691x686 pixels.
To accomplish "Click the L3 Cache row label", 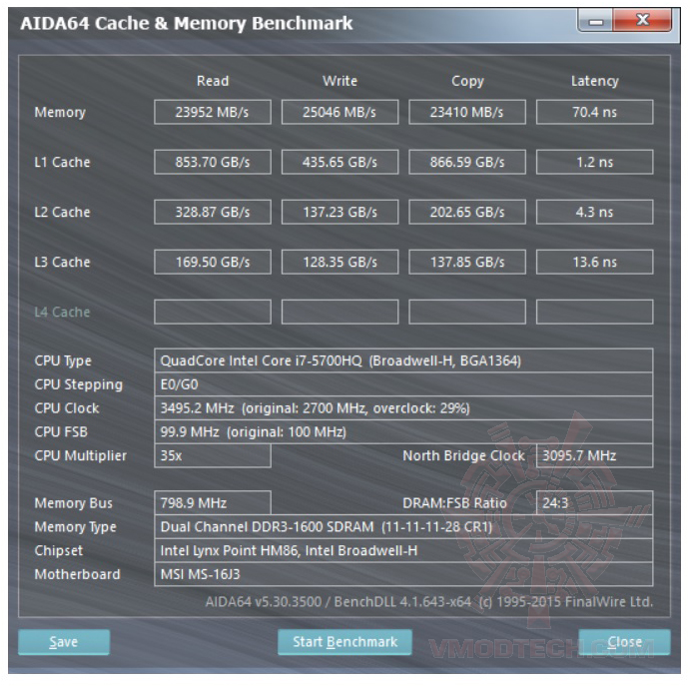I will click(62, 263).
